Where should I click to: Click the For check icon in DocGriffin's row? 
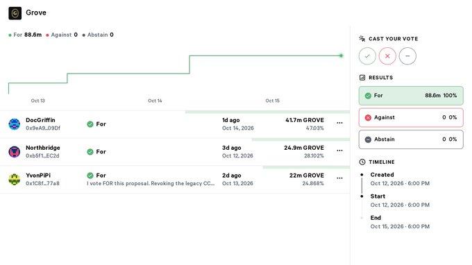point(90,124)
